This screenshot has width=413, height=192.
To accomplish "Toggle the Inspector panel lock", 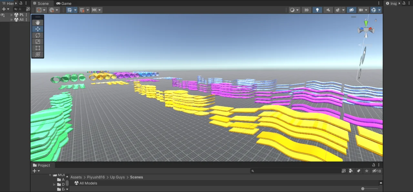I will click(404, 3).
